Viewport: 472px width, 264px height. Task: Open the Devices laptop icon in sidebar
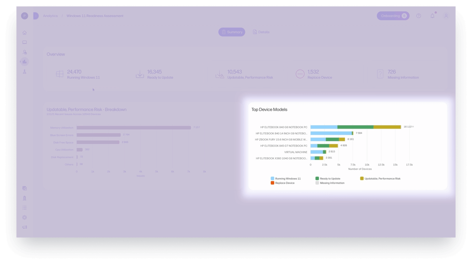(x=24, y=42)
